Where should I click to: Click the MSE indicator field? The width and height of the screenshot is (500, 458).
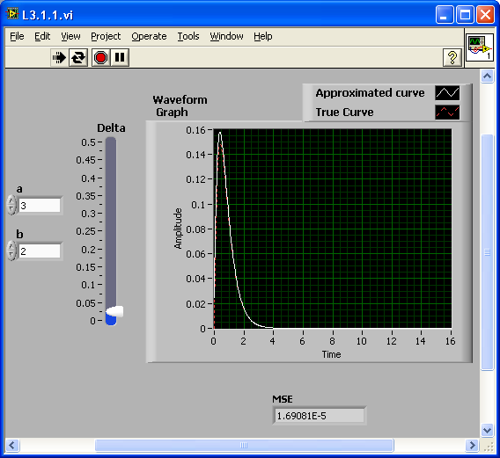pyautogui.click(x=320, y=416)
